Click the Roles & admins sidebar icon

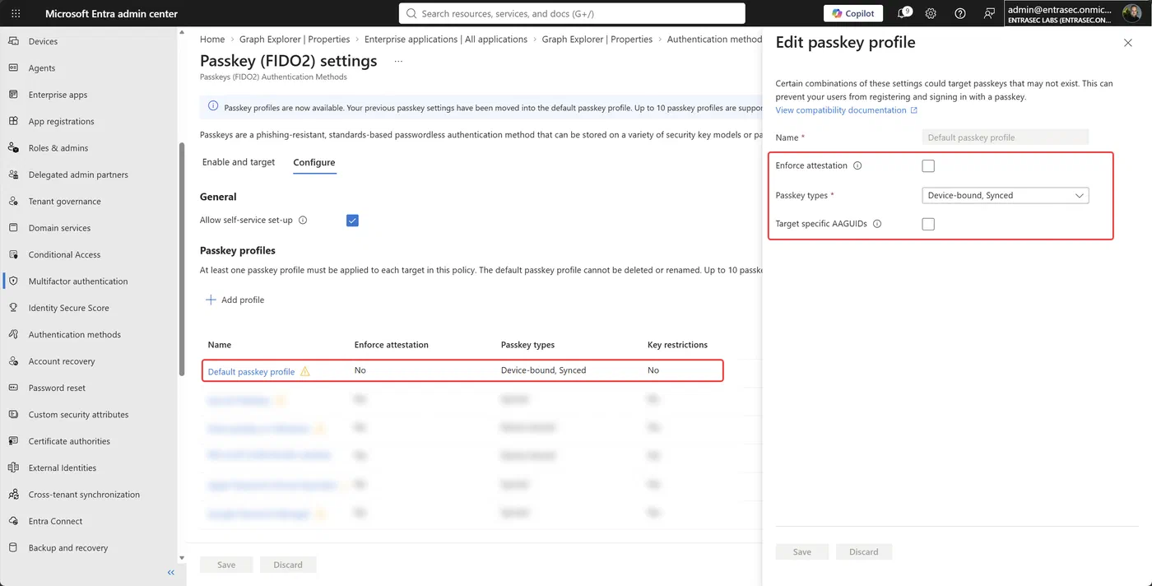click(13, 147)
